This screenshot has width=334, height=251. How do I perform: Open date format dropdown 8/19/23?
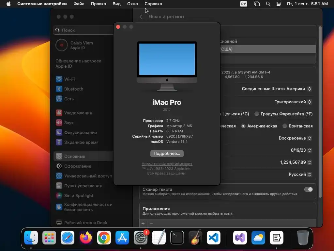(301, 150)
